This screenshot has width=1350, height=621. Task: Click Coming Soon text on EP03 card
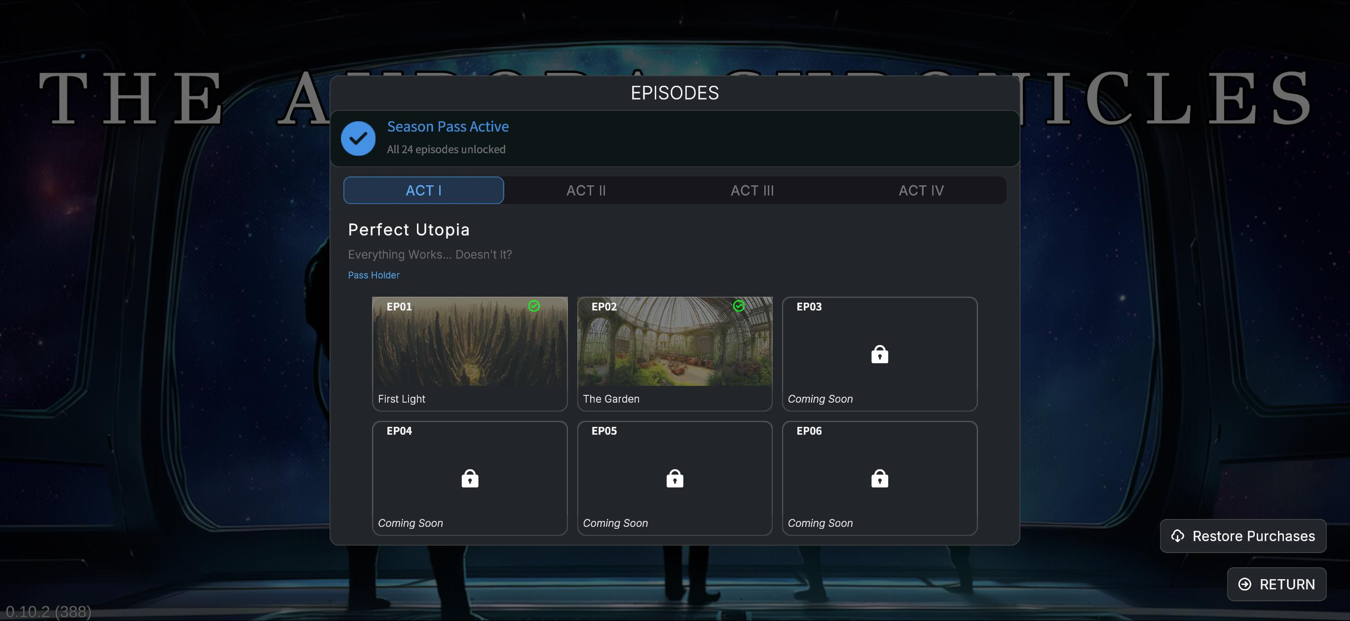click(x=820, y=399)
